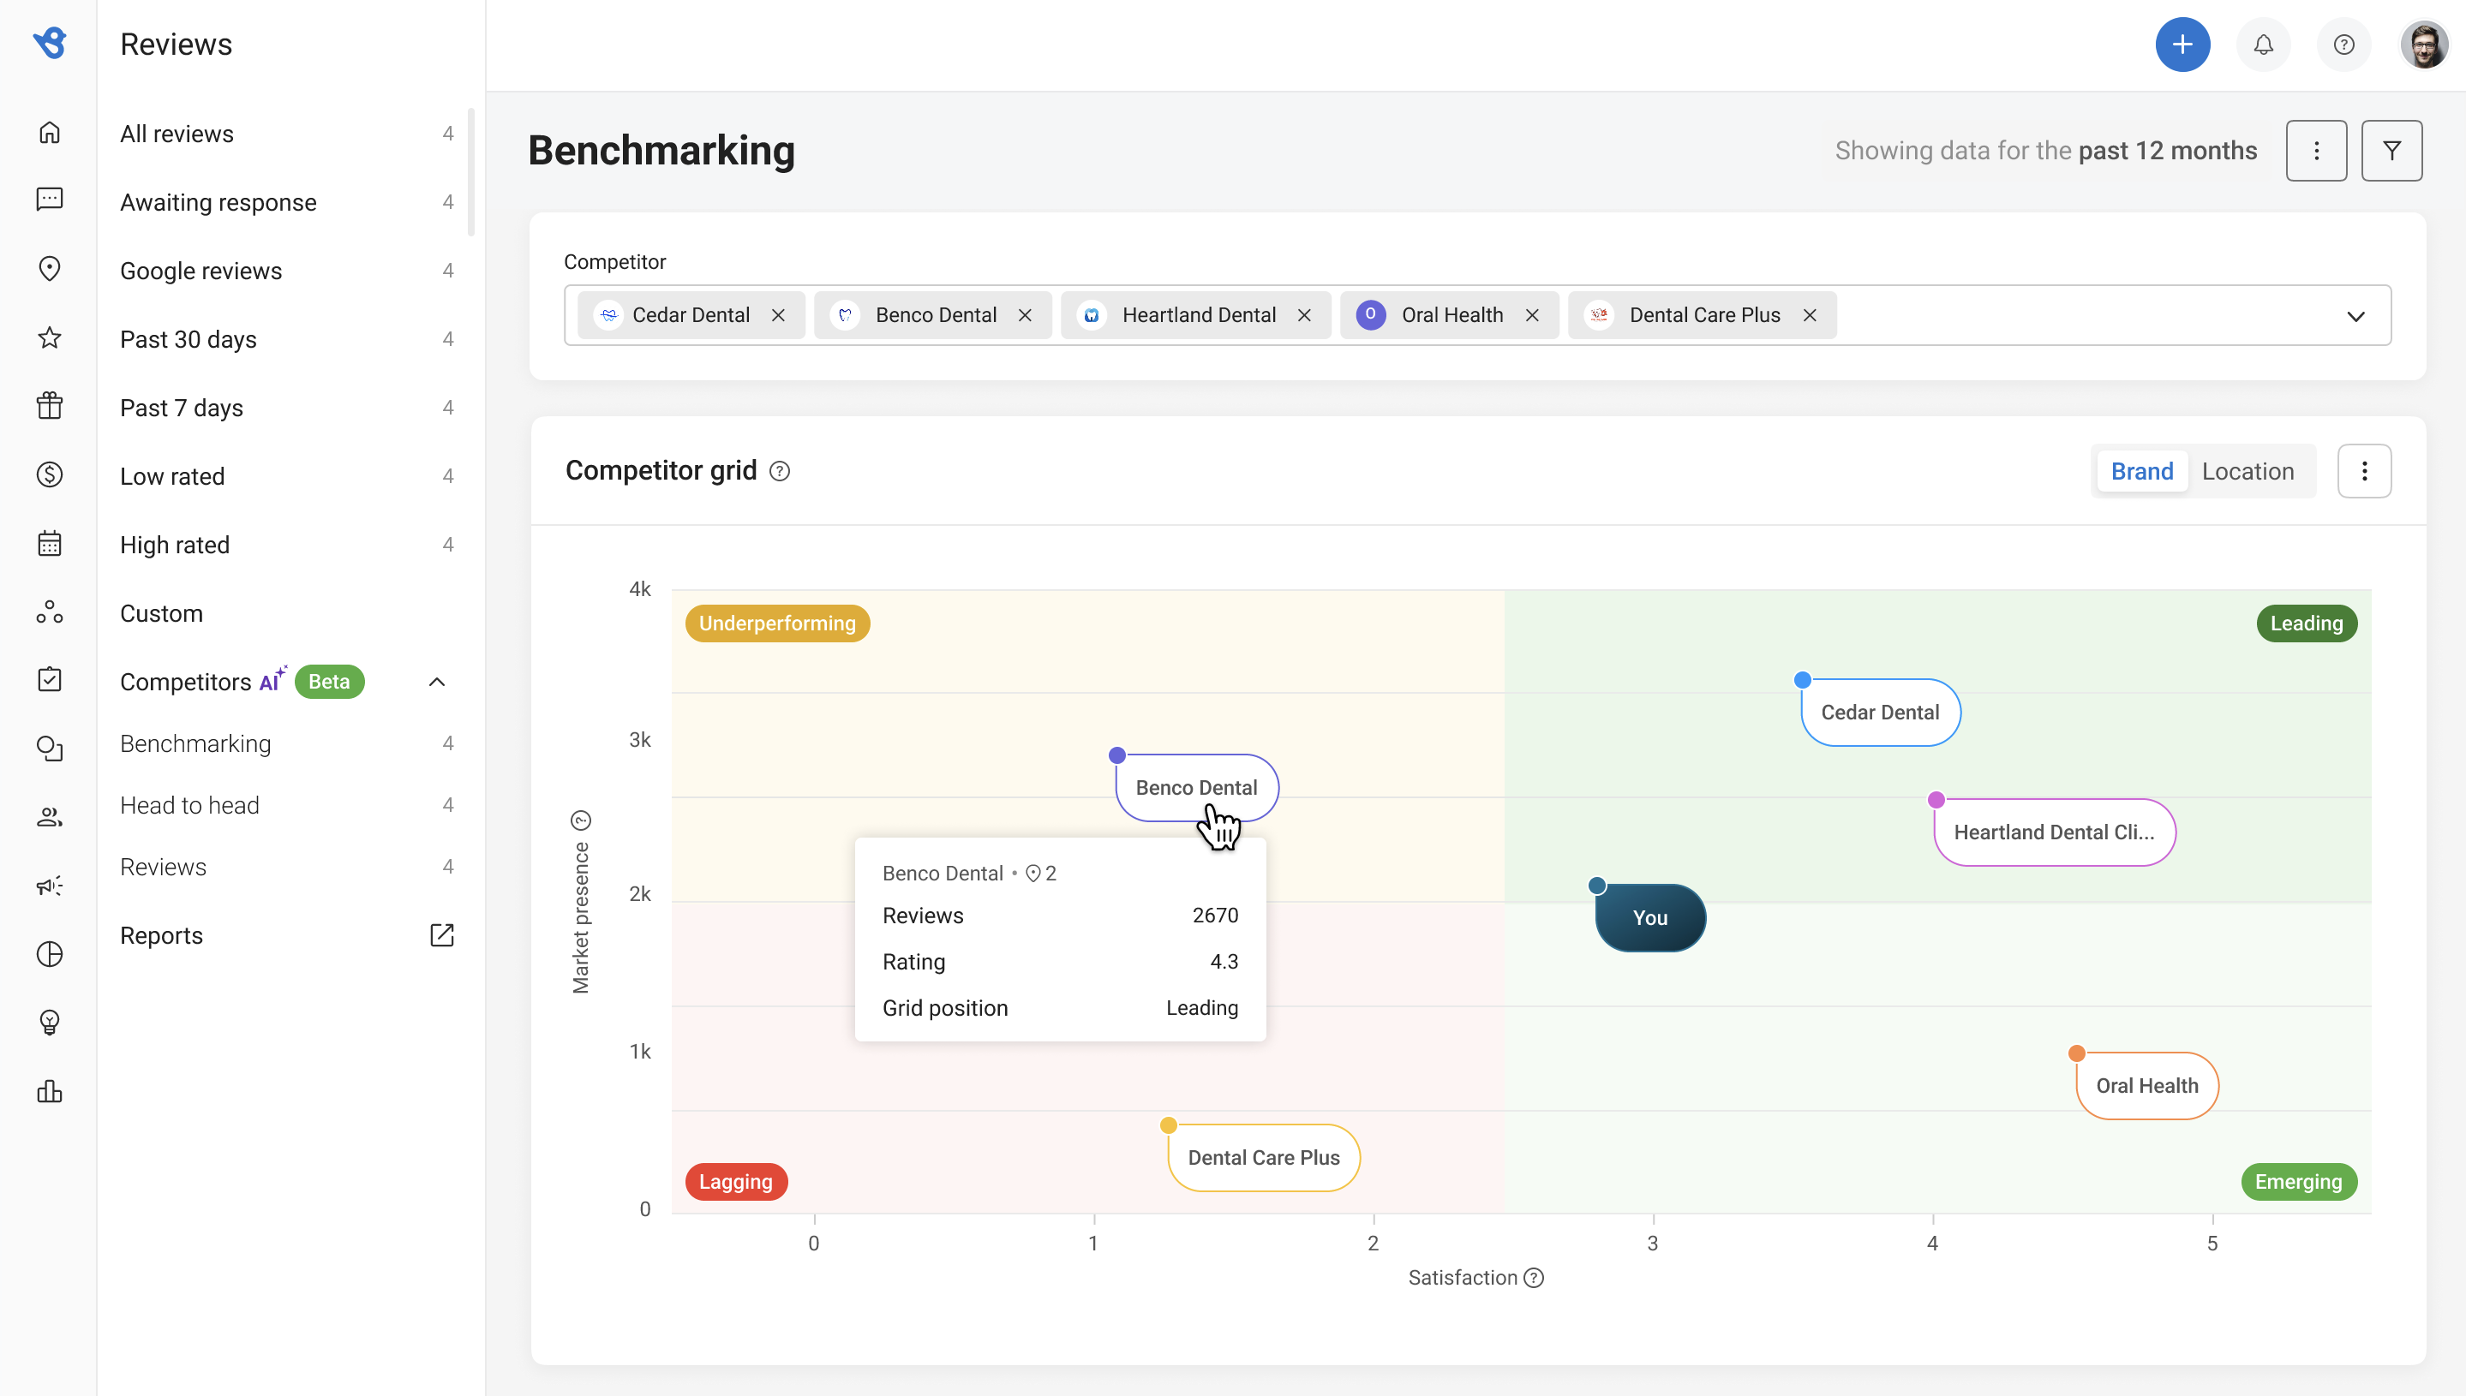Open the Surveys checklist icon
Viewport: 2466px width, 1396px height.
click(49, 680)
